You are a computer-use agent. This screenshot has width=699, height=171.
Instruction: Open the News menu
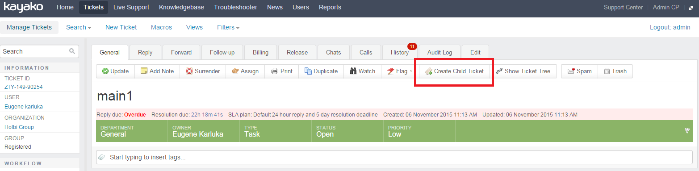tap(275, 7)
